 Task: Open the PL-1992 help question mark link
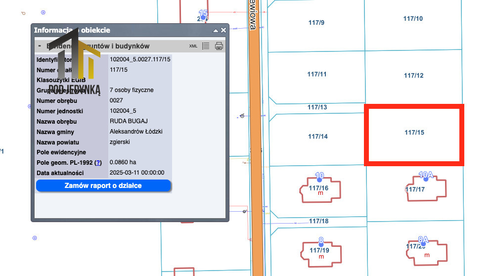98,163
